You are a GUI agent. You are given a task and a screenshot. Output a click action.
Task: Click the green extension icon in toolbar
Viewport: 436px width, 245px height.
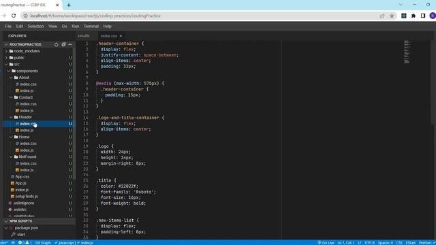(404, 16)
